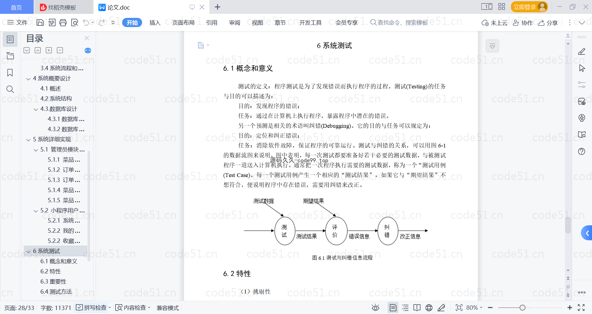Switch to the 插入 ribbon tab
The width and height of the screenshot is (592, 314).
(155, 22)
